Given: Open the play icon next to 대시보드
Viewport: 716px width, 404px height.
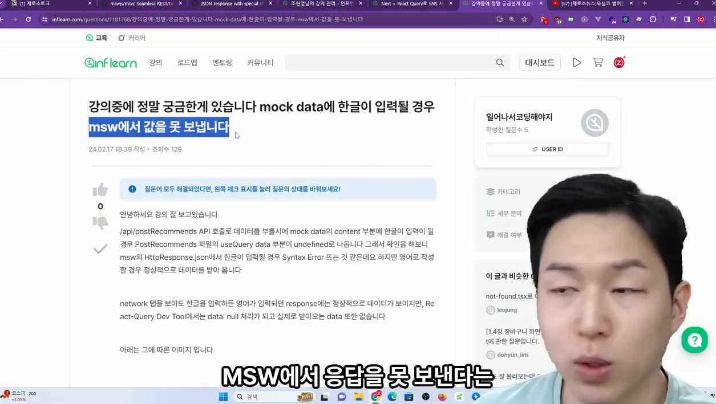Looking at the screenshot, I should click(577, 63).
